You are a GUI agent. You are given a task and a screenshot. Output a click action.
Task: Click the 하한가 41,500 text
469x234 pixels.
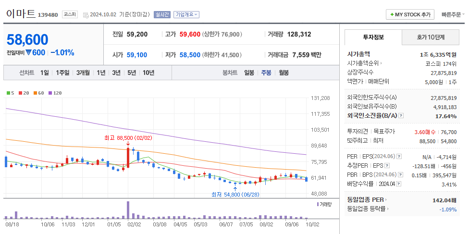point(222,55)
